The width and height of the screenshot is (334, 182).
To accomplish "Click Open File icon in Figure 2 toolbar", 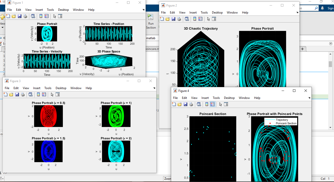I will point(168,19).
